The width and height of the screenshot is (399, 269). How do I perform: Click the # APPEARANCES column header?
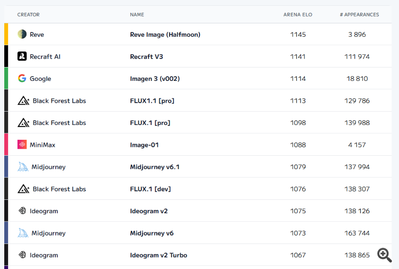click(359, 15)
